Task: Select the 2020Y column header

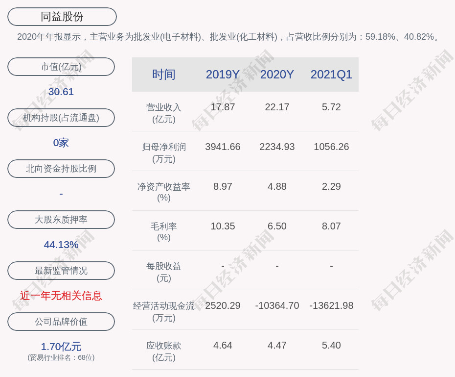Action: [x=277, y=75]
